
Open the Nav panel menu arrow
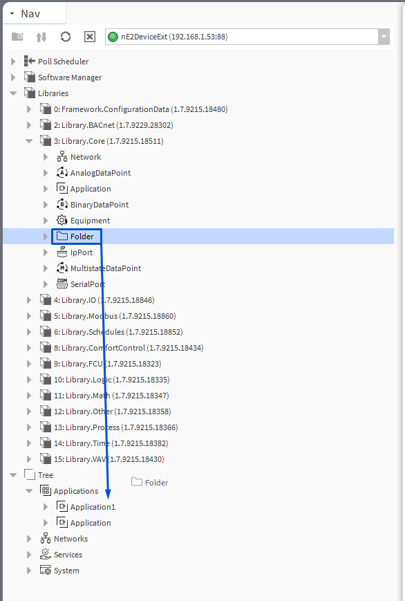[x=12, y=13]
